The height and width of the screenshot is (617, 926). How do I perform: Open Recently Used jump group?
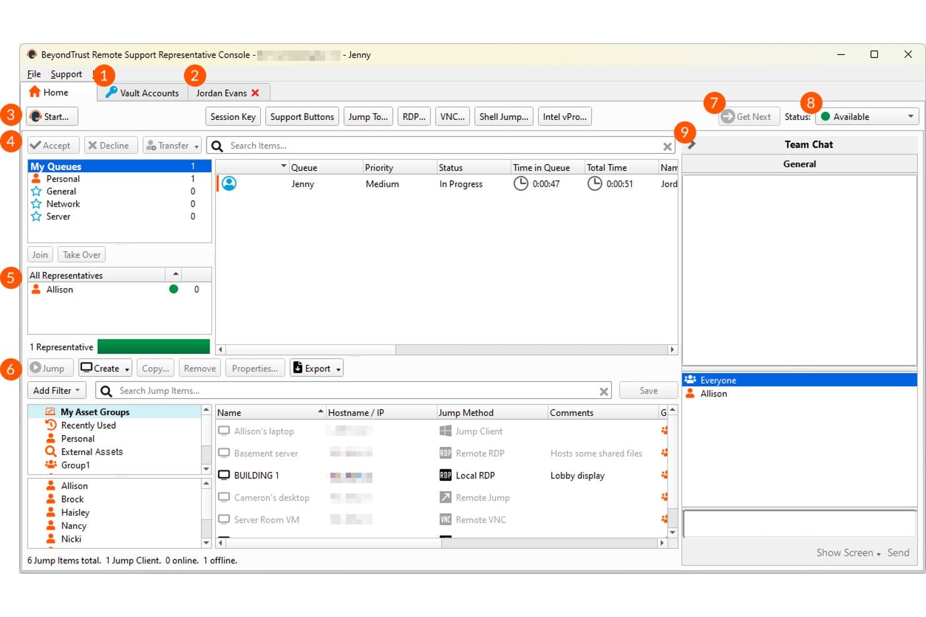click(x=88, y=426)
